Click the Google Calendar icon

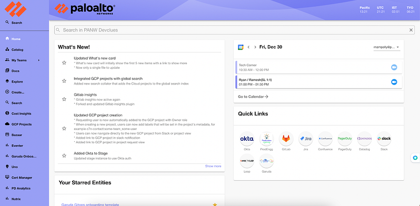pos(241,47)
